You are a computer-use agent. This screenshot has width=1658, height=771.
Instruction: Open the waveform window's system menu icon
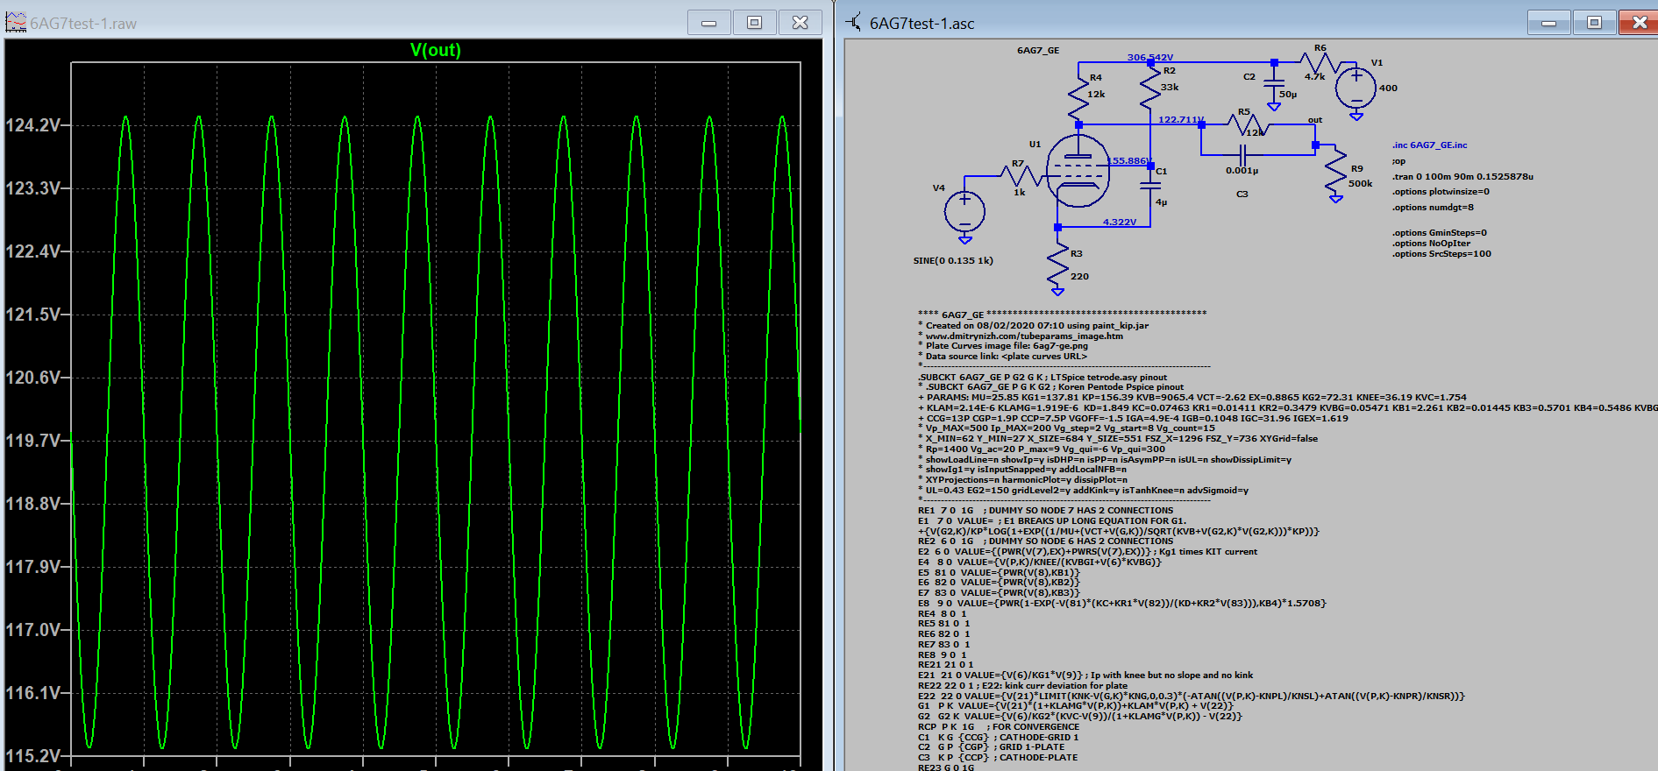[16, 23]
